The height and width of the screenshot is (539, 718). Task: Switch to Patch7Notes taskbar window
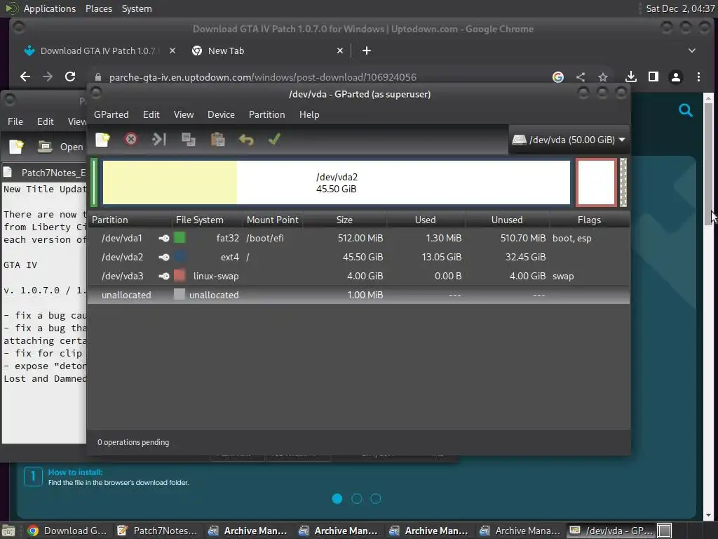(158, 531)
